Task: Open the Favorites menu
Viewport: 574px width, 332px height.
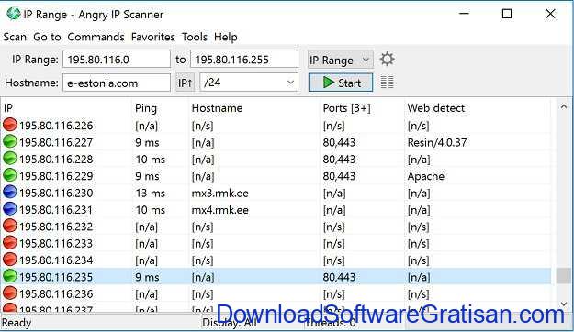Action: click(153, 37)
